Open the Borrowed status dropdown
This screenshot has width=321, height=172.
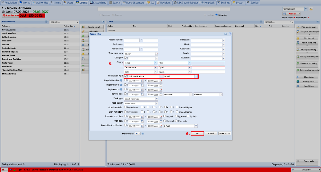pos(191,94)
